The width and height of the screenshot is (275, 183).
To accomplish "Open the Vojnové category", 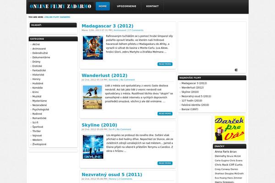I will pyautogui.click(x=37, y=135).
